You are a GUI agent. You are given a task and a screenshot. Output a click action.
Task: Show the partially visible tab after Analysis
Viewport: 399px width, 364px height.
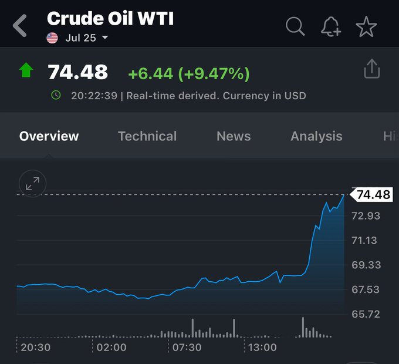(x=390, y=136)
